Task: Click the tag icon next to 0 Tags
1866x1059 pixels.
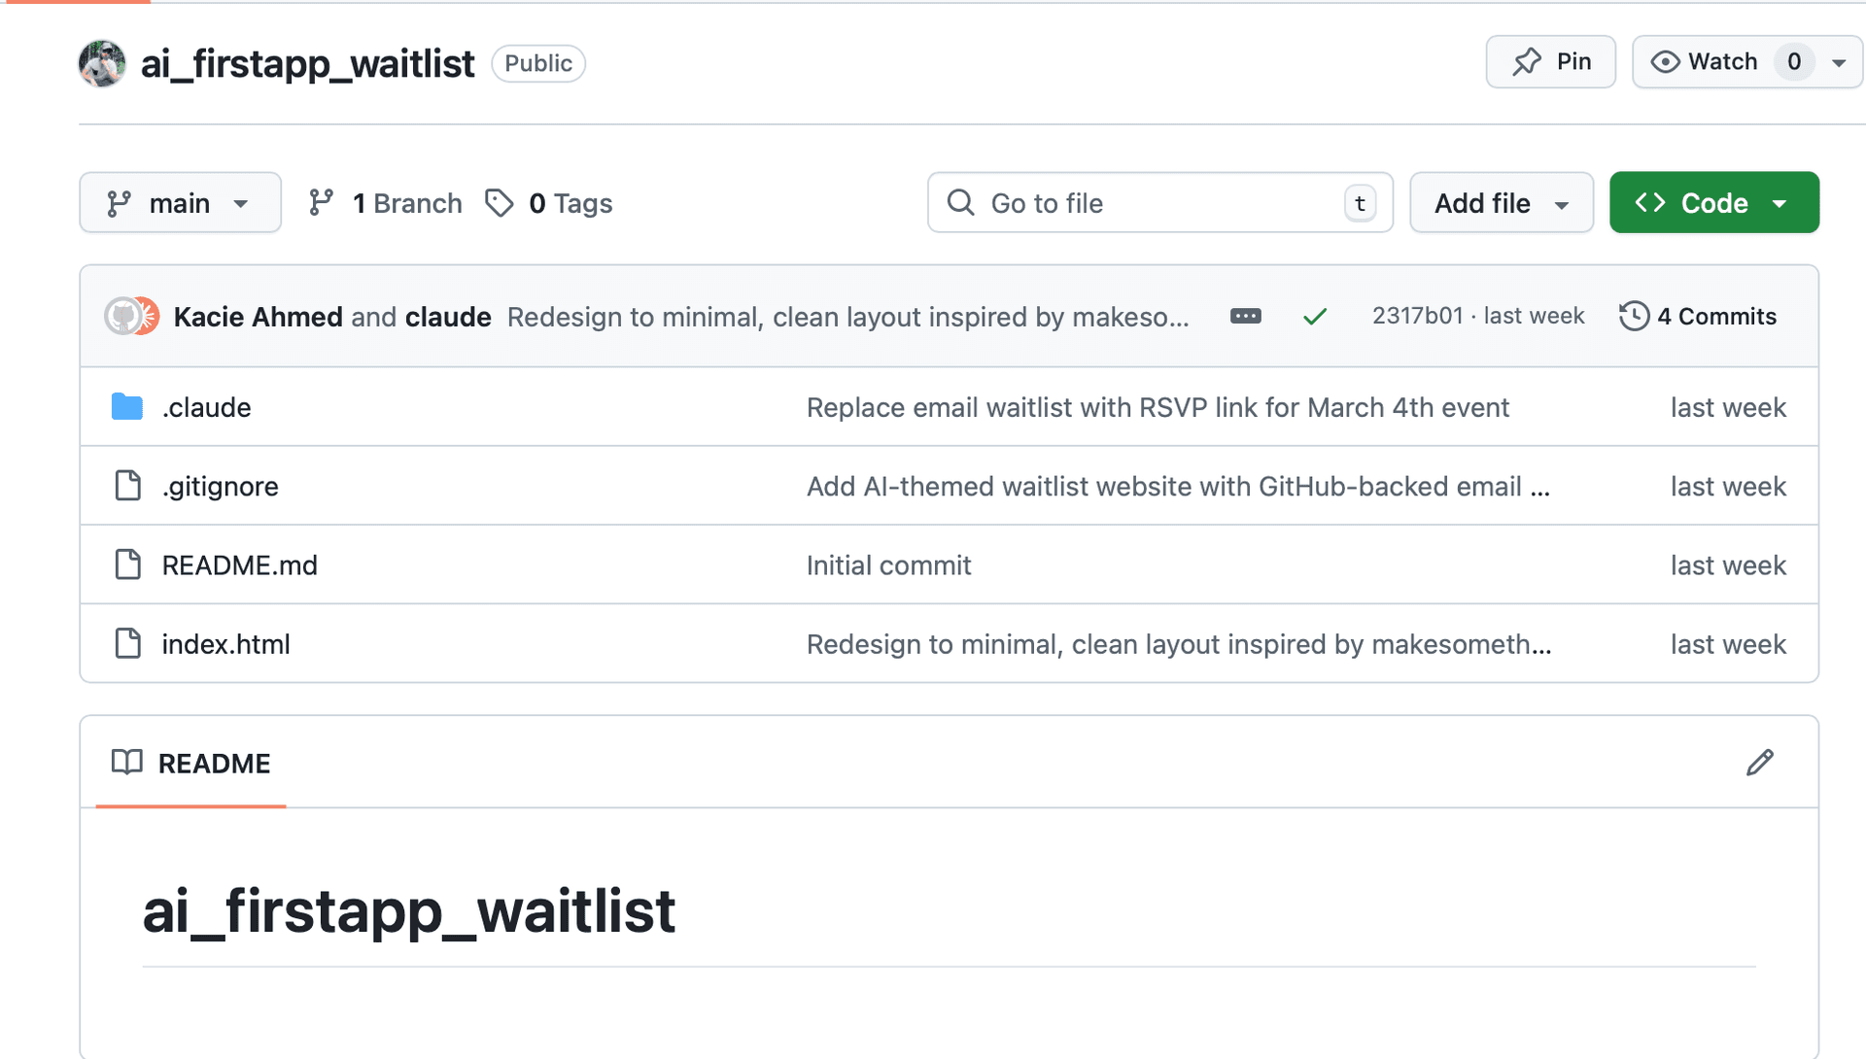Action: [499, 202]
